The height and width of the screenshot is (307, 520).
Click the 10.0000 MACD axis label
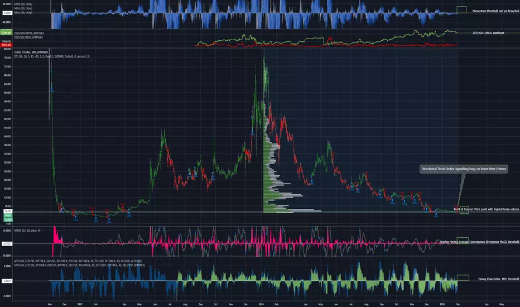[7, 231]
